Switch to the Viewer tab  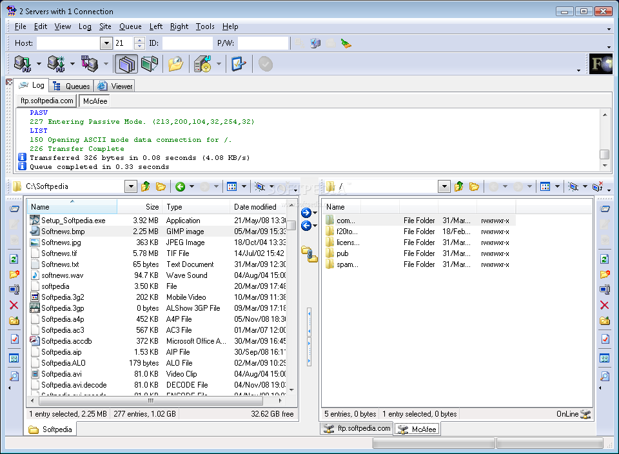click(115, 86)
